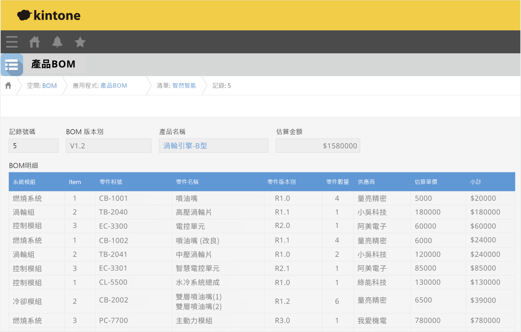The image size is (521, 332).
Task: Click the subtotal $240000
Action: [x=485, y=254]
